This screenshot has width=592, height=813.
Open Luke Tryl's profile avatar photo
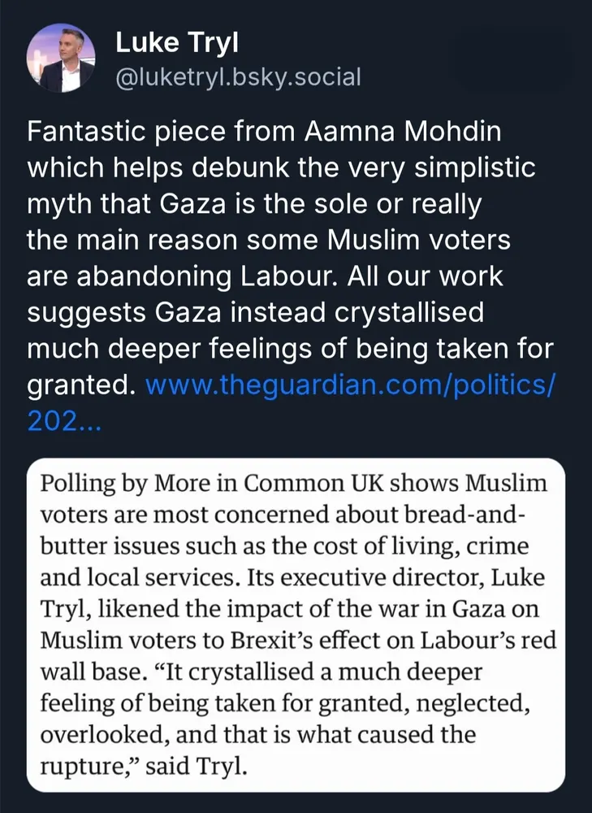click(62, 57)
